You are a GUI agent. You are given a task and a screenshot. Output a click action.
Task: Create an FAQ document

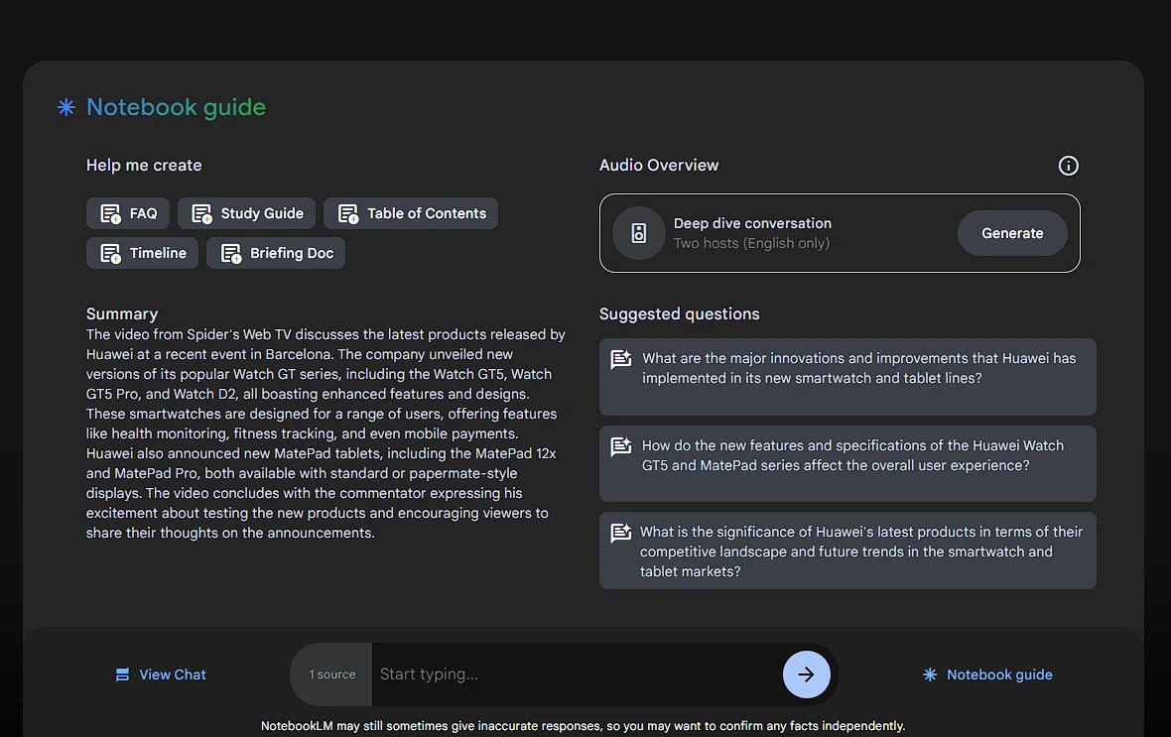128,213
